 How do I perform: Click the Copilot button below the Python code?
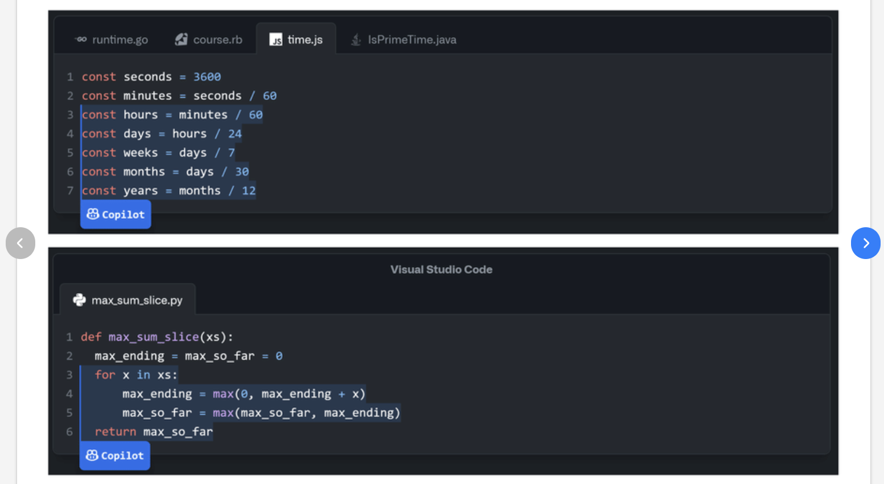point(114,455)
